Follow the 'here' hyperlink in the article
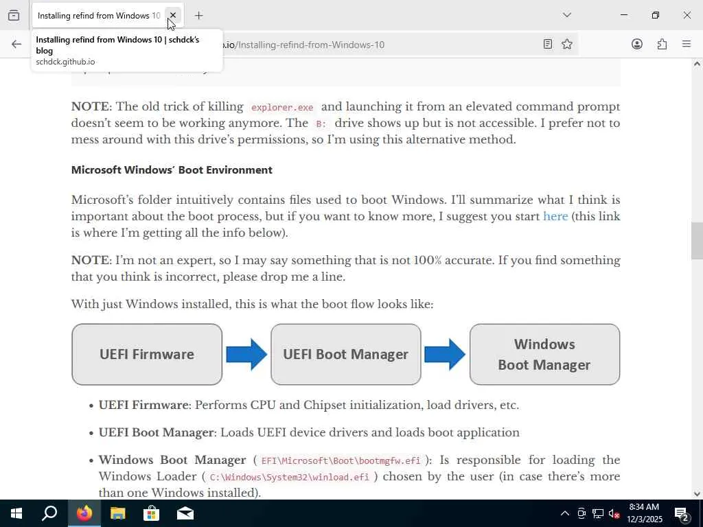This screenshot has height=527, width=703. pyautogui.click(x=555, y=216)
